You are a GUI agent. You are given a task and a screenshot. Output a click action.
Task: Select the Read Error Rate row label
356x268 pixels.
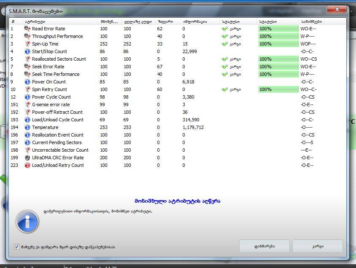[x=49, y=29]
